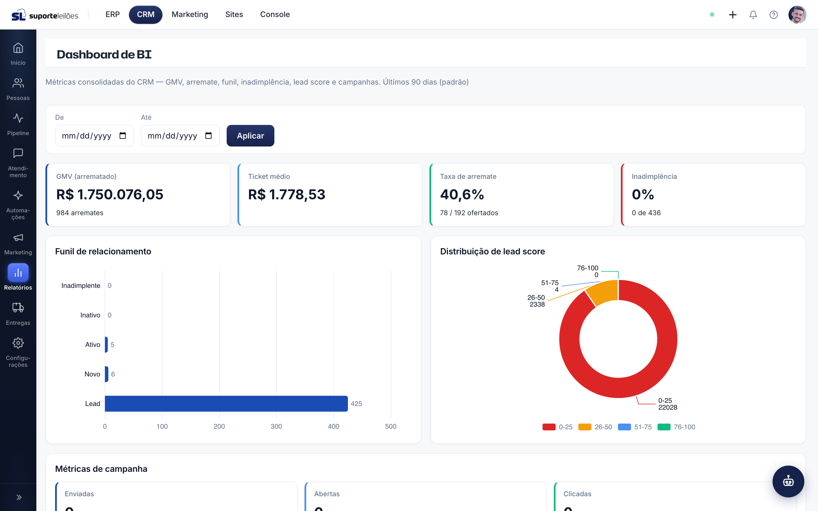
Task: Toggle the green 76-100 legend swatch
Action: 663,427
